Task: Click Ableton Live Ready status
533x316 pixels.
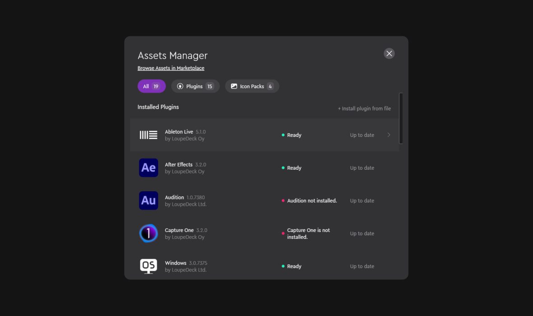Action: (x=294, y=135)
